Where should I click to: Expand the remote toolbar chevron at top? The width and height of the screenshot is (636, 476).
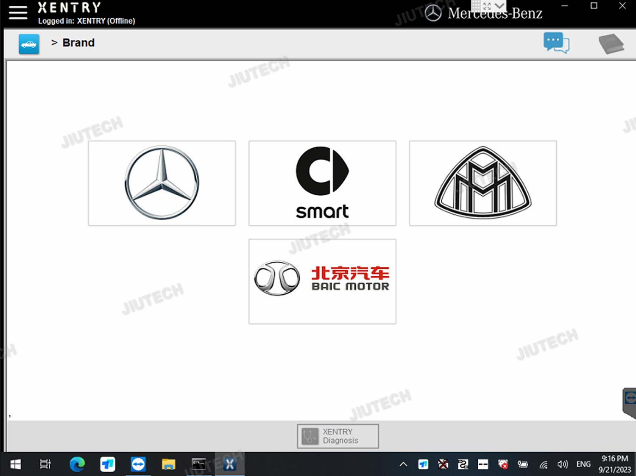(500, 6)
